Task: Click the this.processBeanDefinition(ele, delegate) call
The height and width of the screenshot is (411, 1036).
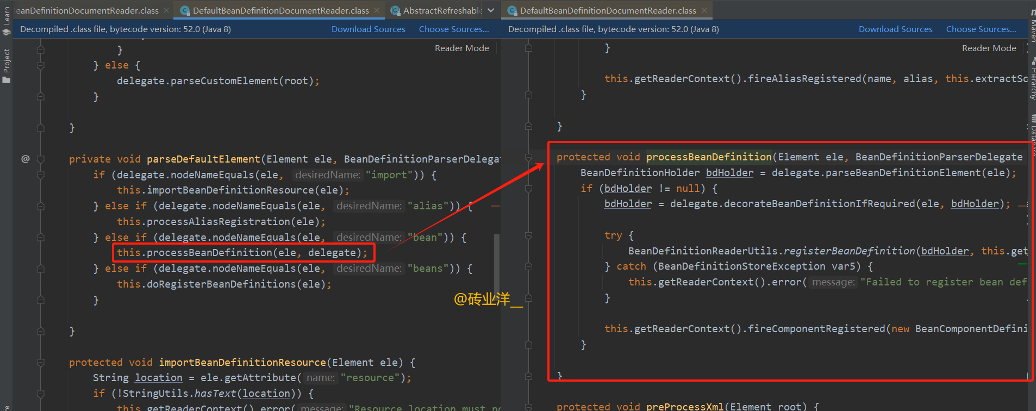Action: click(x=242, y=253)
